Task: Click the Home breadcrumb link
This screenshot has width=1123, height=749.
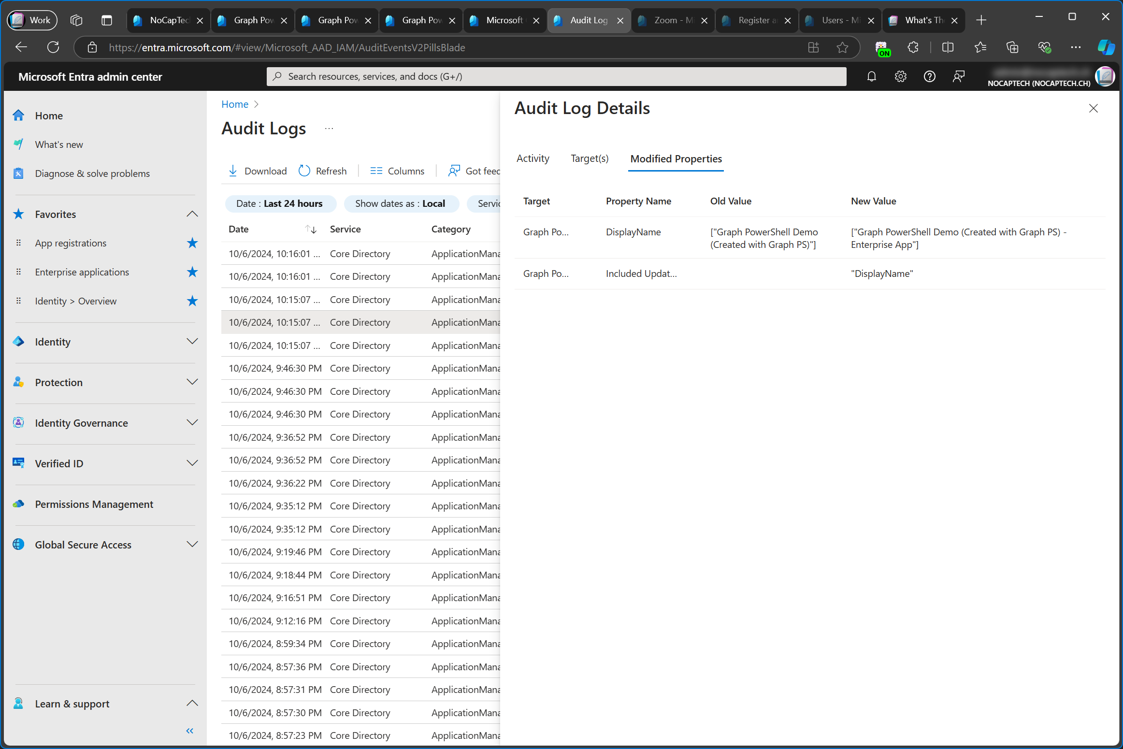Action: pos(235,104)
